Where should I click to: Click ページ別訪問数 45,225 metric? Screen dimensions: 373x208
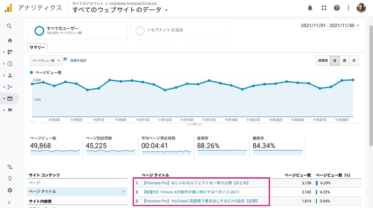[x=110, y=146]
